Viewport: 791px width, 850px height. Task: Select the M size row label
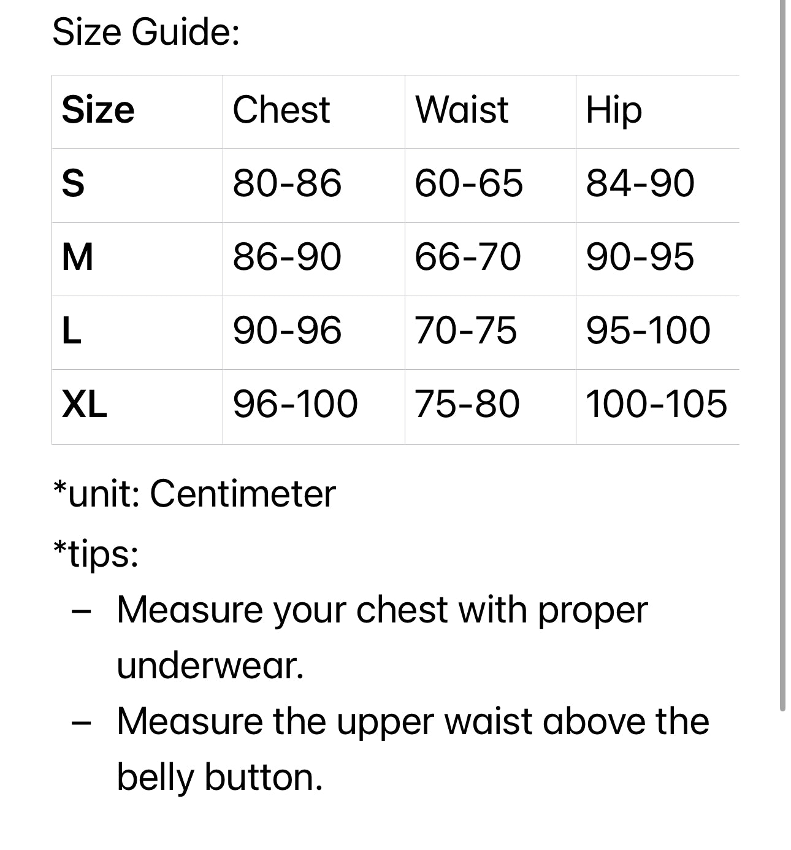[x=77, y=257]
